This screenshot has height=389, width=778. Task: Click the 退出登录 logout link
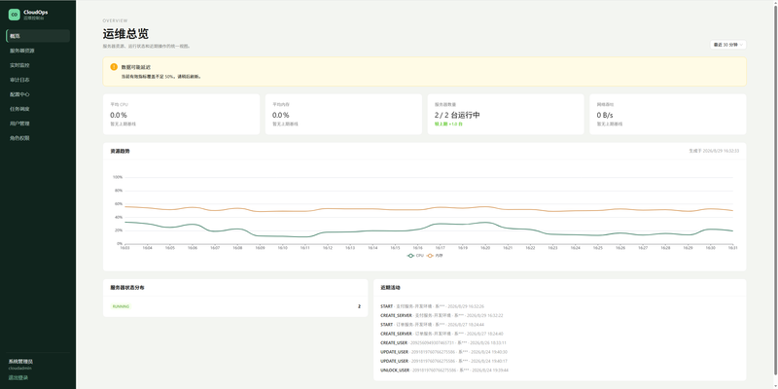point(18,377)
